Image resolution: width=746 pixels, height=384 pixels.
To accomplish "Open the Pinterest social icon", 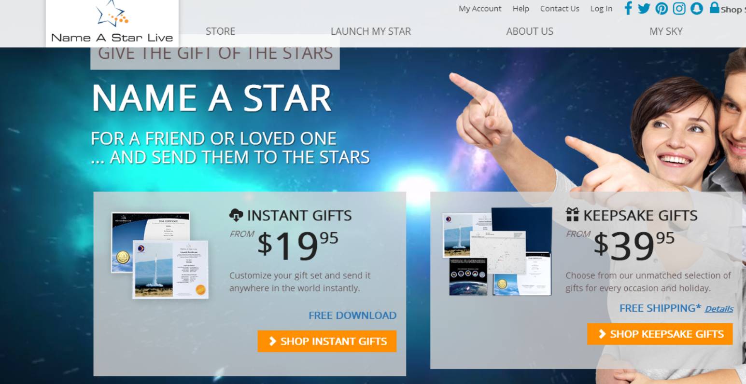I will coord(662,9).
